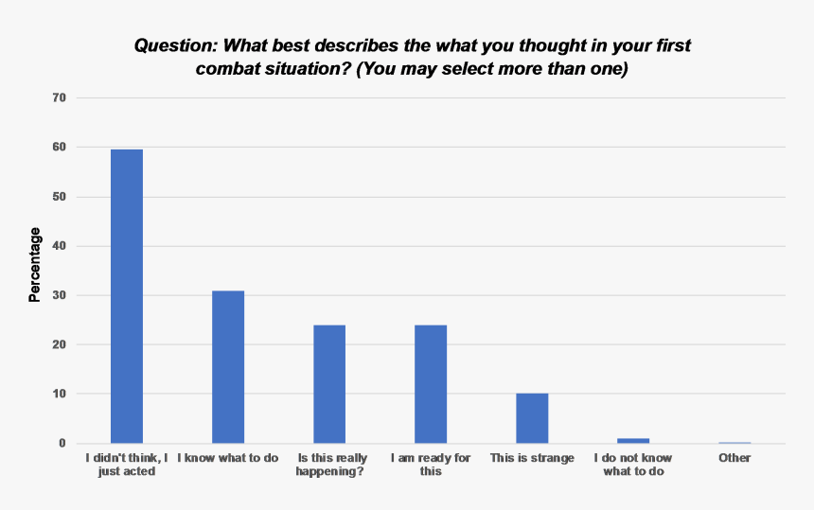This screenshot has height=510, width=814.
Task: Click the "Is this really happening?" bar
Action: tap(329, 383)
